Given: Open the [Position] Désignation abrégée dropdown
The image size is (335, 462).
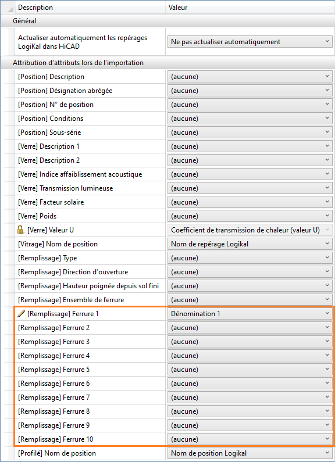Looking at the screenshot, I should 250,91.
